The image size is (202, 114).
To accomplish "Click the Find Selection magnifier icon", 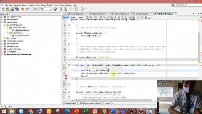I will click(101, 17).
